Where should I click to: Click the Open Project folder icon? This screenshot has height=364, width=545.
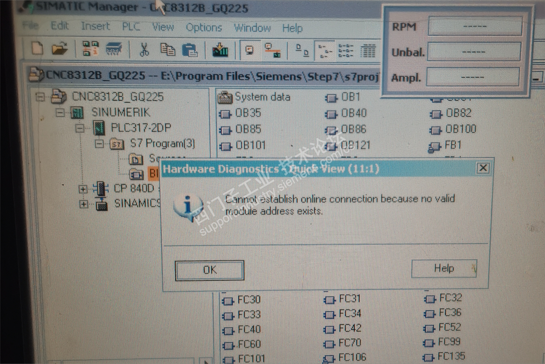pos(60,49)
